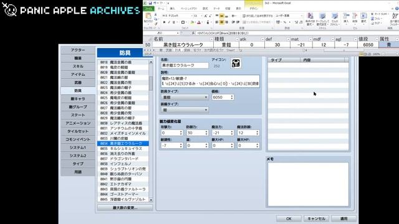
Task: Open Conditional Formatting in Excel ribbon
Action: click(x=310, y=19)
